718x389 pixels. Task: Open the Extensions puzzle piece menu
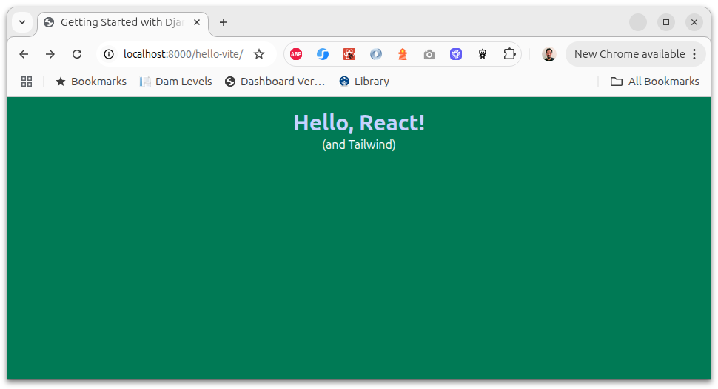click(x=509, y=54)
